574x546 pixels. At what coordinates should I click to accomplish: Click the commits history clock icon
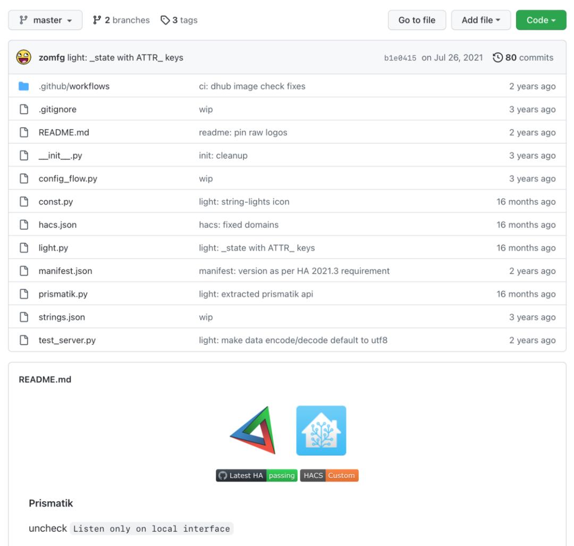(x=497, y=57)
